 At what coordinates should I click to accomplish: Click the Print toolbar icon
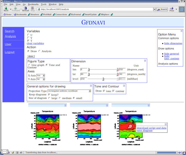click(x=172, y=9)
